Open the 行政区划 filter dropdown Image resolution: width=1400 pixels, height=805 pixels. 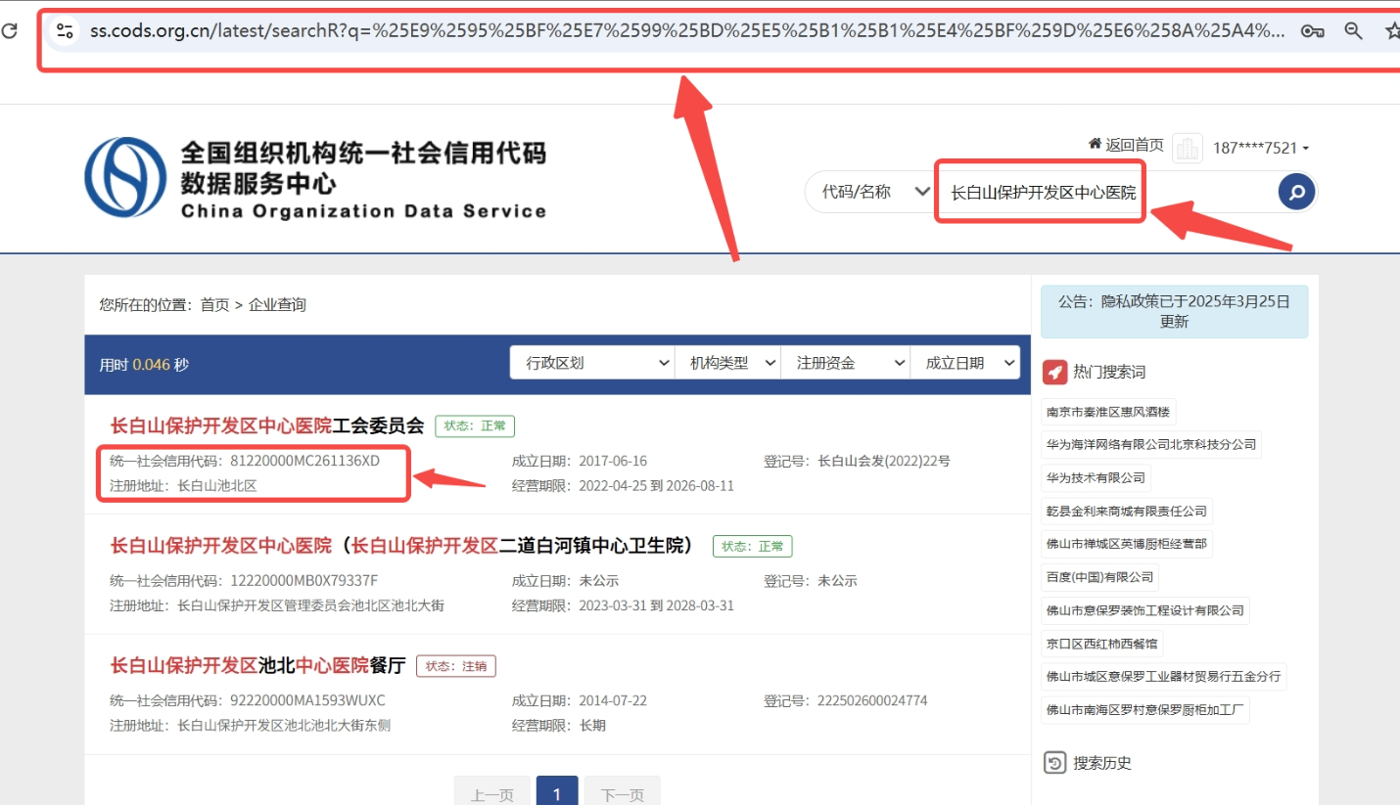tap(591, 363)
